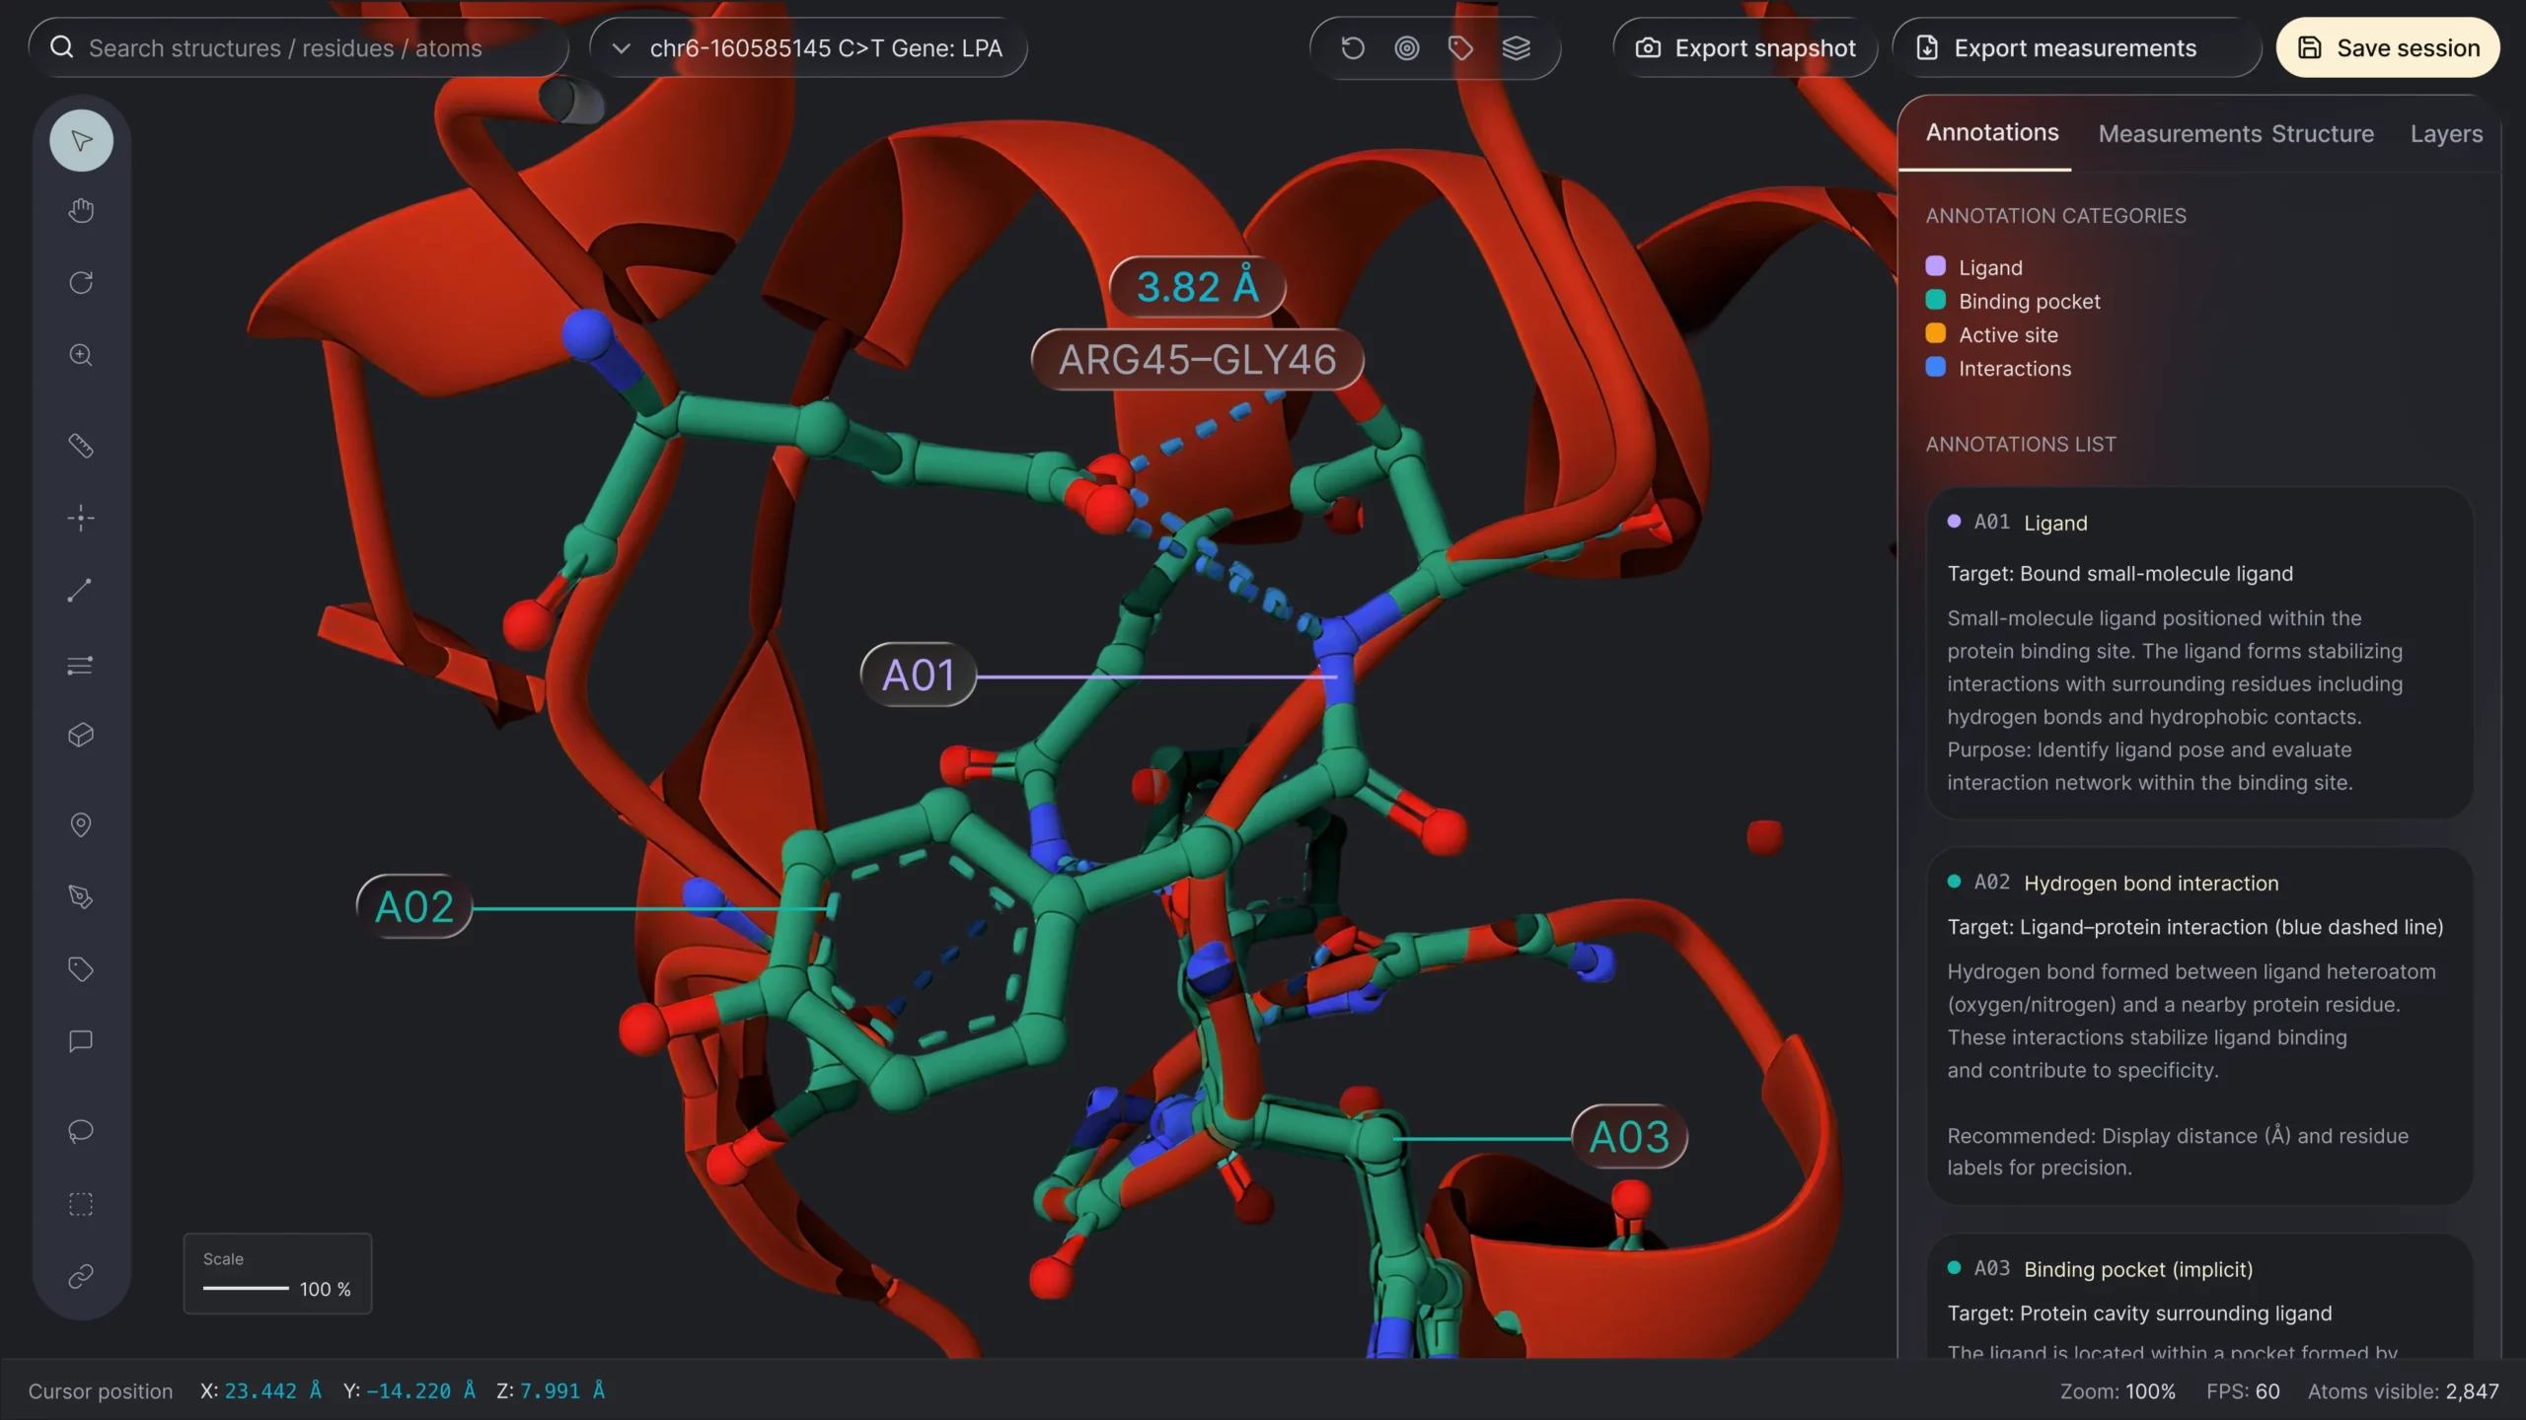Click the search structures input field

click(x=298, y=47)
